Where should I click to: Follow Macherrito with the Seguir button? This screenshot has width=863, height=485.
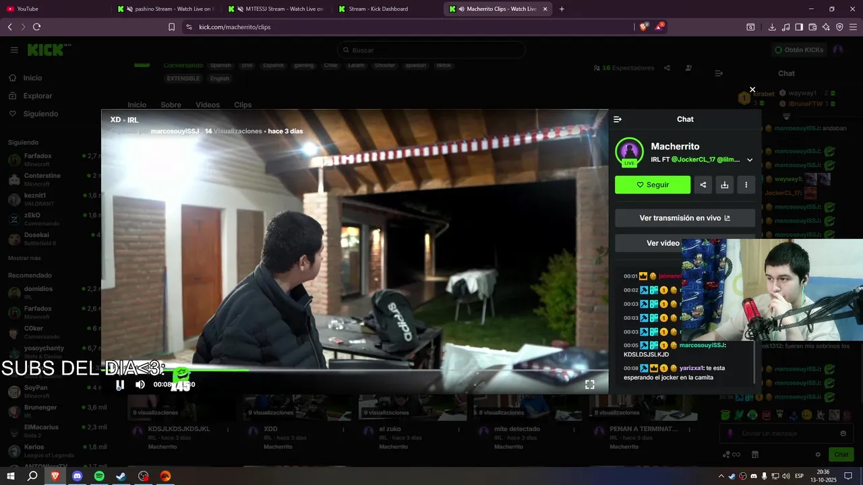[653, 185]
